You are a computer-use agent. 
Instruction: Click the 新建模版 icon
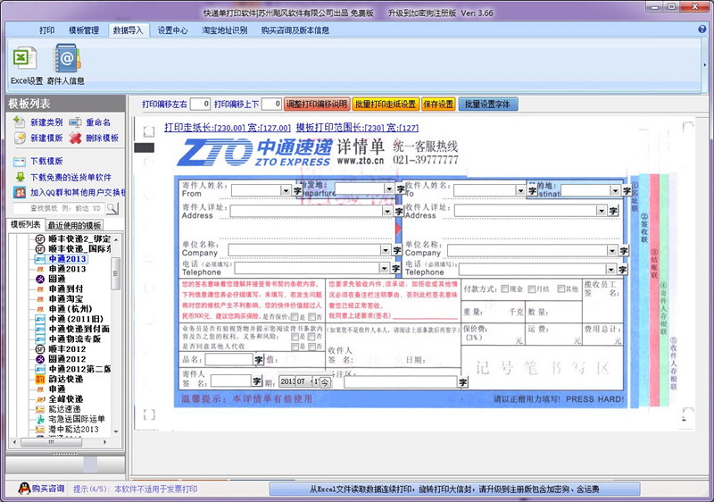click(x=19, y=138)
